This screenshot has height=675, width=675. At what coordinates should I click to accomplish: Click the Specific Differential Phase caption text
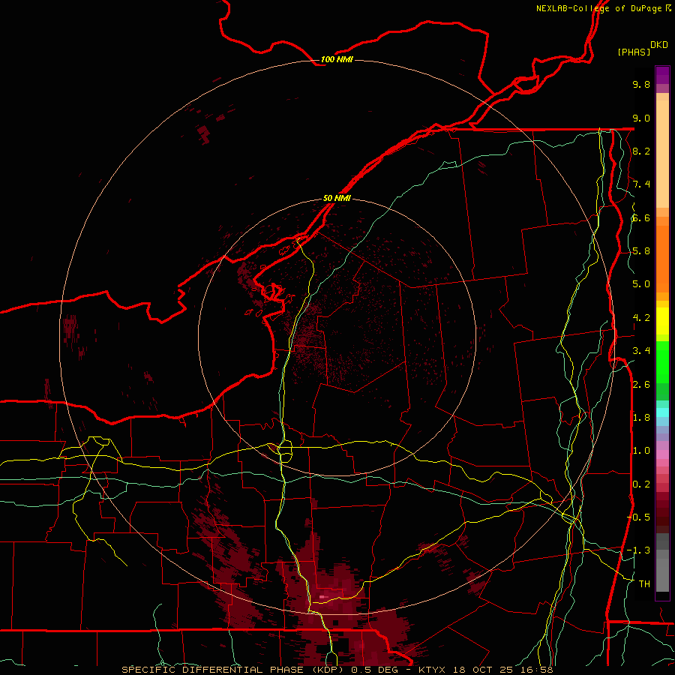(337, 670)
